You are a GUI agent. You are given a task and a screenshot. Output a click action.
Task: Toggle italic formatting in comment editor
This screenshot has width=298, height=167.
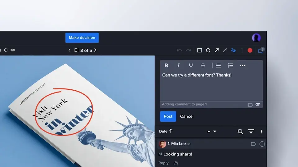point(178,66)
